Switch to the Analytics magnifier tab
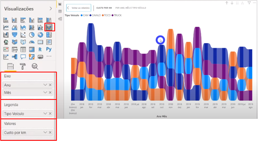The width and height of the screenshot is (258, 141). tap(35, 66)
